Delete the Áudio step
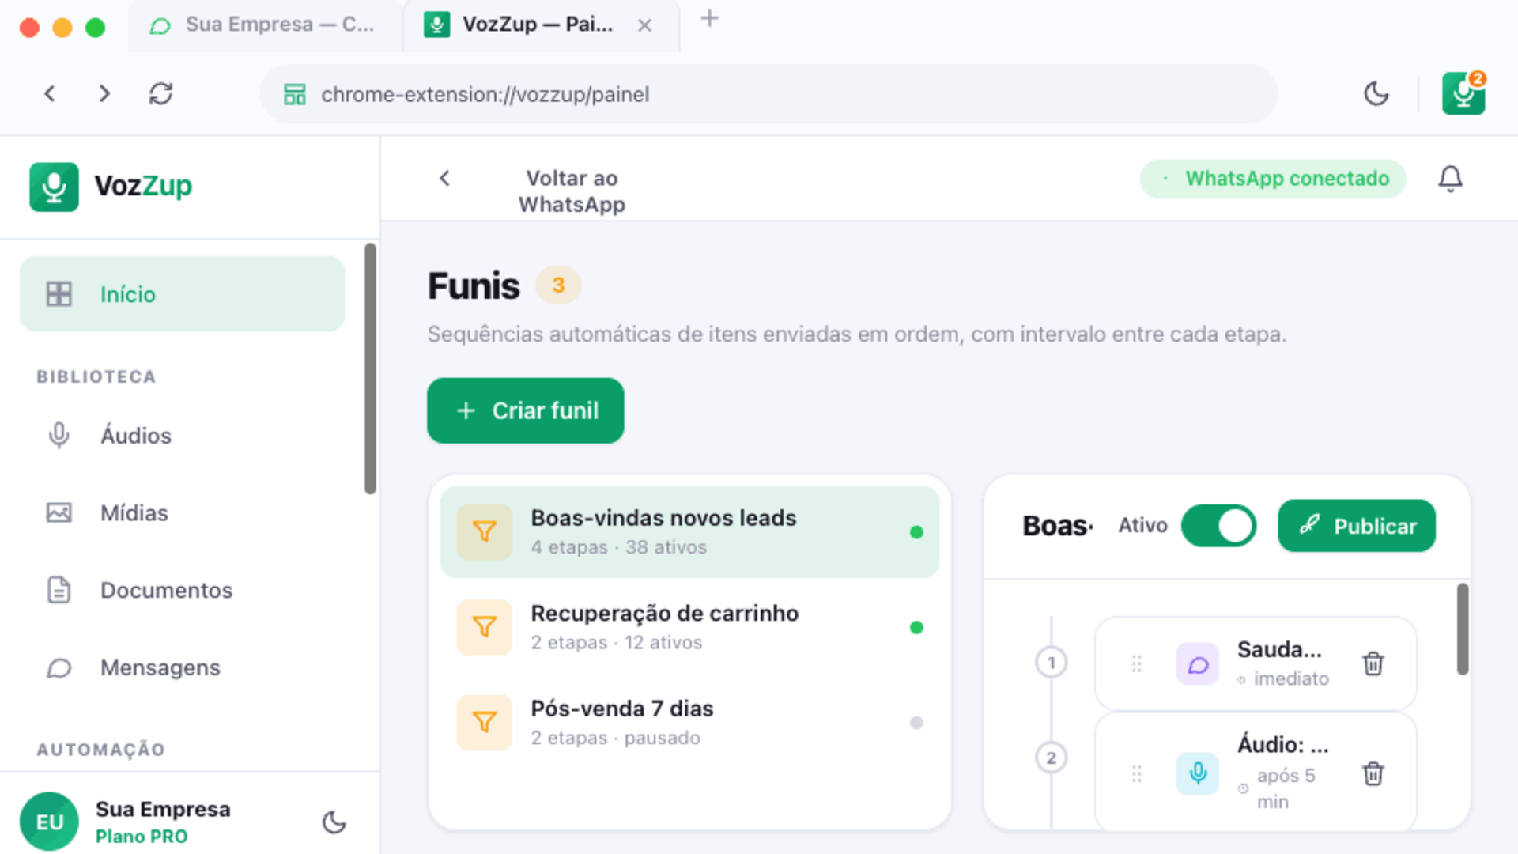The image size is (1518, 854). 1373,773
